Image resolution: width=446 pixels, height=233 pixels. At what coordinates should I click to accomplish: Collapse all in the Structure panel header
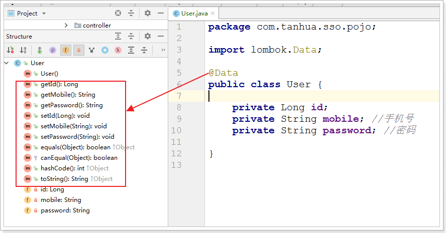tap(131, 36)
